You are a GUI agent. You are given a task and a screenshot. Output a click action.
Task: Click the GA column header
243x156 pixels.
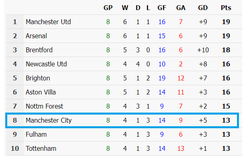(x=181, y=8)
